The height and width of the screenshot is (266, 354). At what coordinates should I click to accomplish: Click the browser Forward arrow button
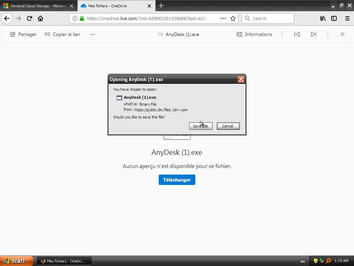coord(18,18)
